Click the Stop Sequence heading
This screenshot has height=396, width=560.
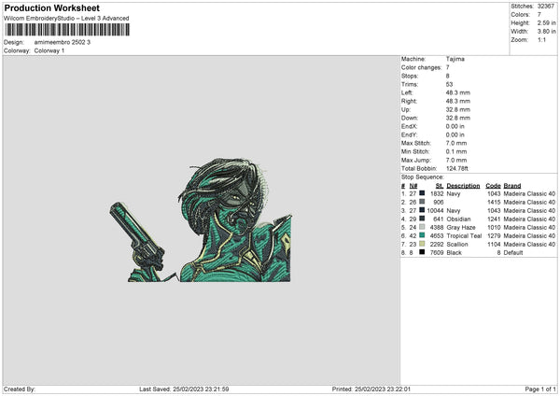[x=422, y=177]
